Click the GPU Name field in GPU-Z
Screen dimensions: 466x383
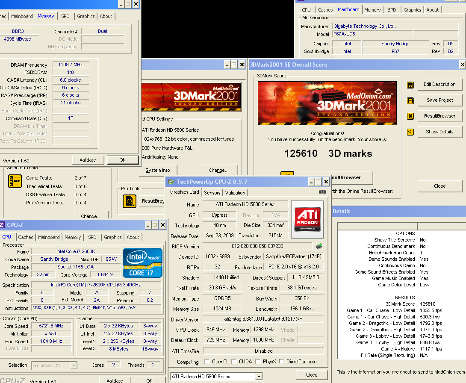coord(245,204)
